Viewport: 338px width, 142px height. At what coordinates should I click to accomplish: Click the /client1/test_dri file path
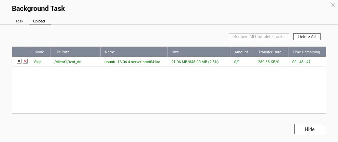(68, 62)
